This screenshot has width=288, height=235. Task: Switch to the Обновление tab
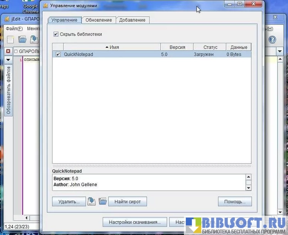coord(99,20)
